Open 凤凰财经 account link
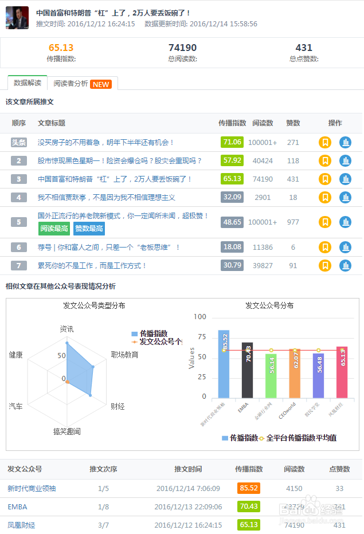 21,525
